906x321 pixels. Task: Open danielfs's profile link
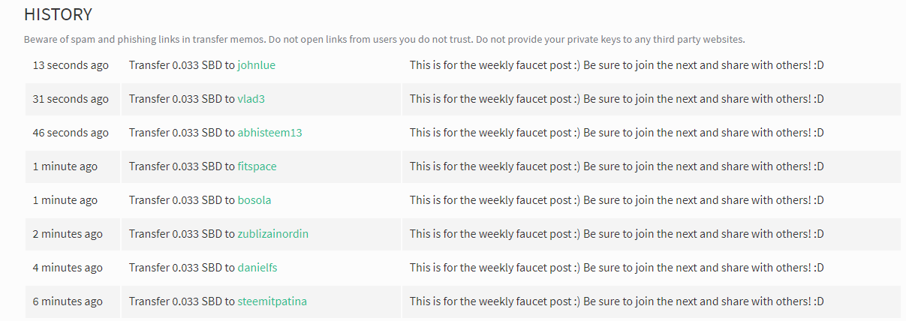[x=257, y=268]
